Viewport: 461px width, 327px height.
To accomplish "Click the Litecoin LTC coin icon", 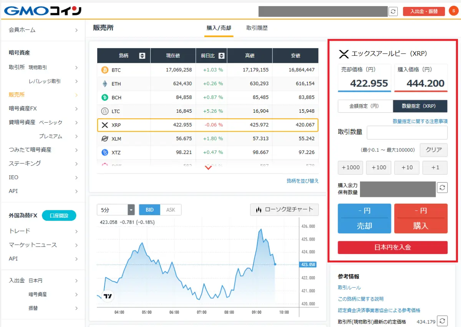I will pyautogui.click(x=104, y=111).
